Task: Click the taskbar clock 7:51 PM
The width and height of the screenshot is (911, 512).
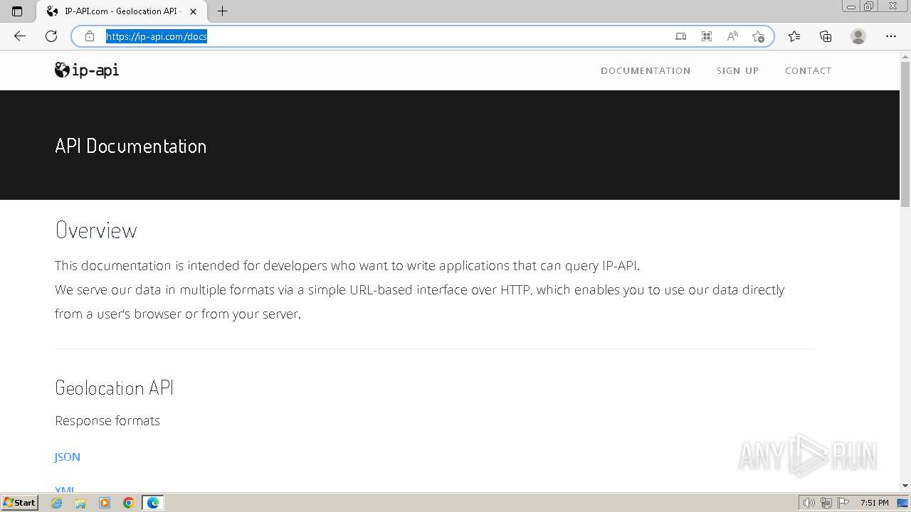Action: point(874,503)
